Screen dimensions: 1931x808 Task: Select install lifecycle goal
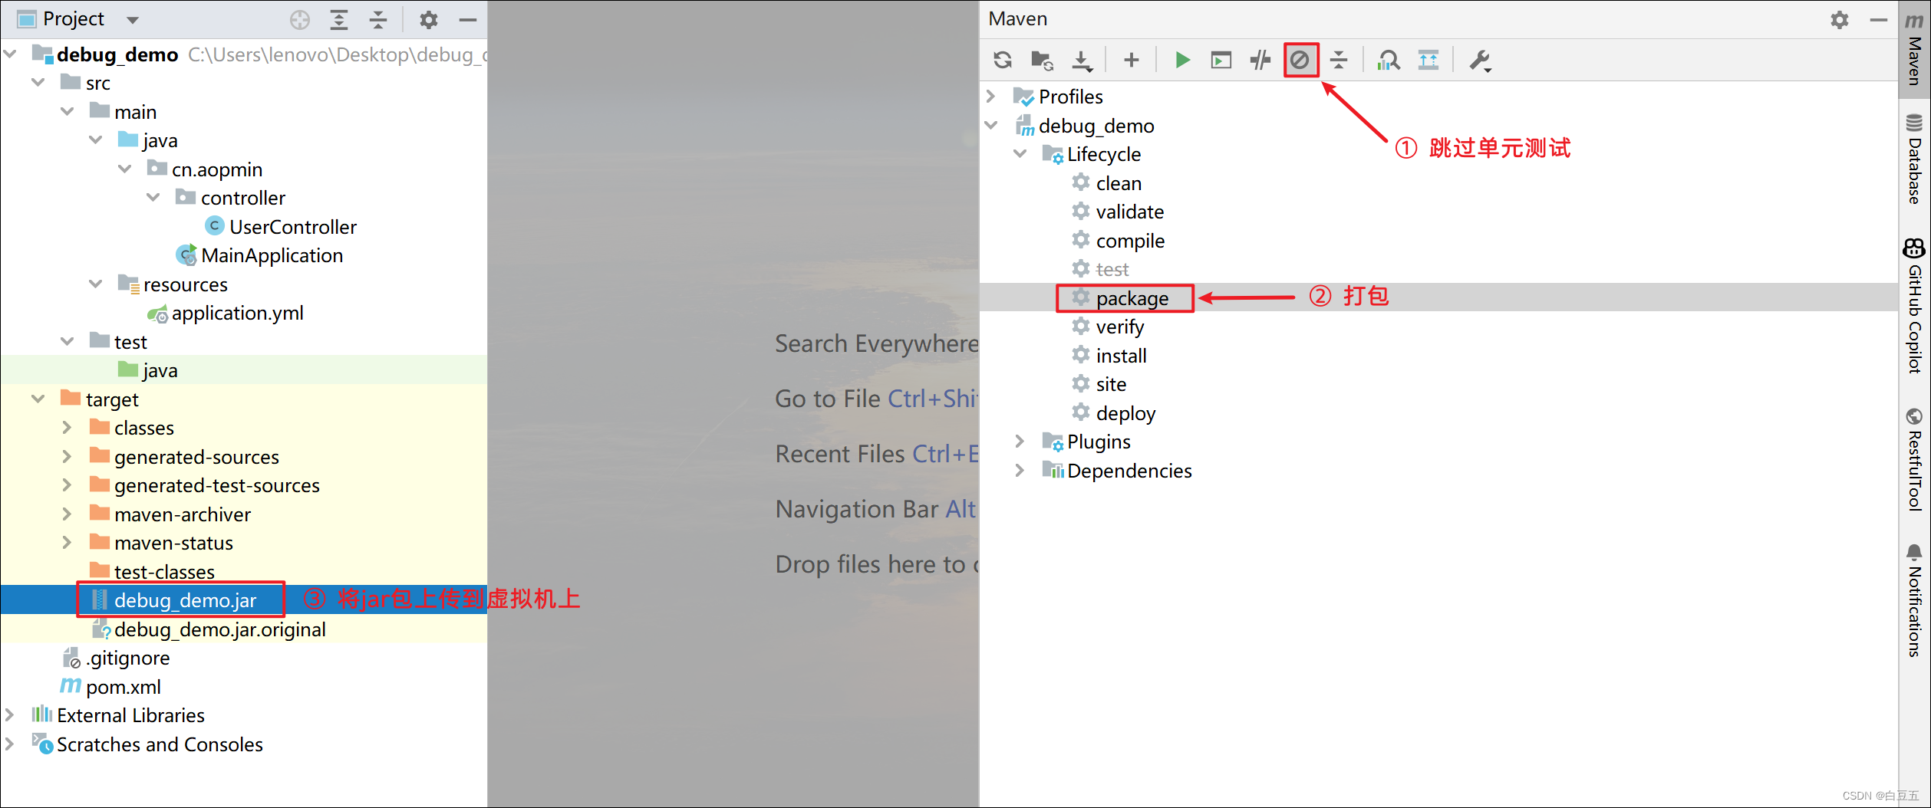coord(1121,356)
